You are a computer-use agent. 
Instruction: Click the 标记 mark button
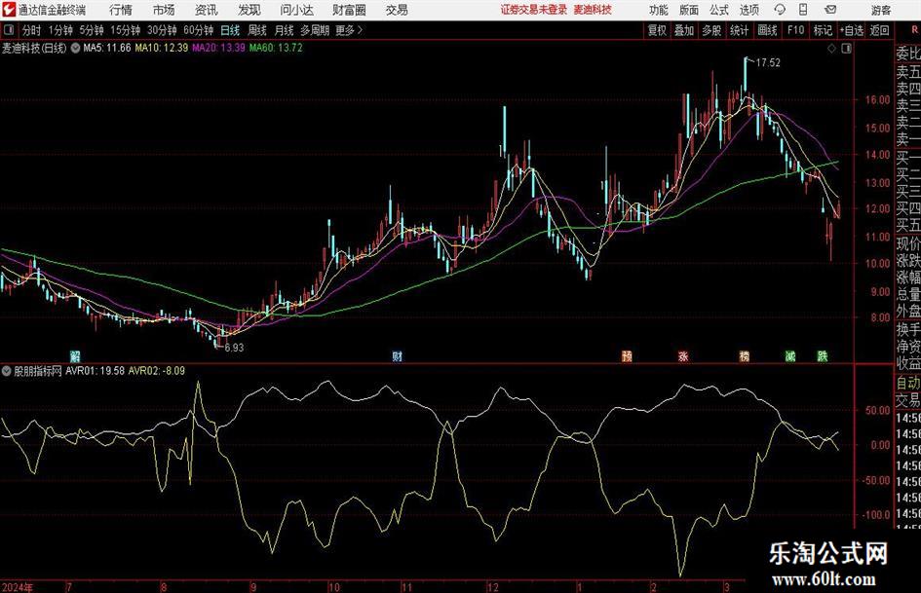click(823, 30)
